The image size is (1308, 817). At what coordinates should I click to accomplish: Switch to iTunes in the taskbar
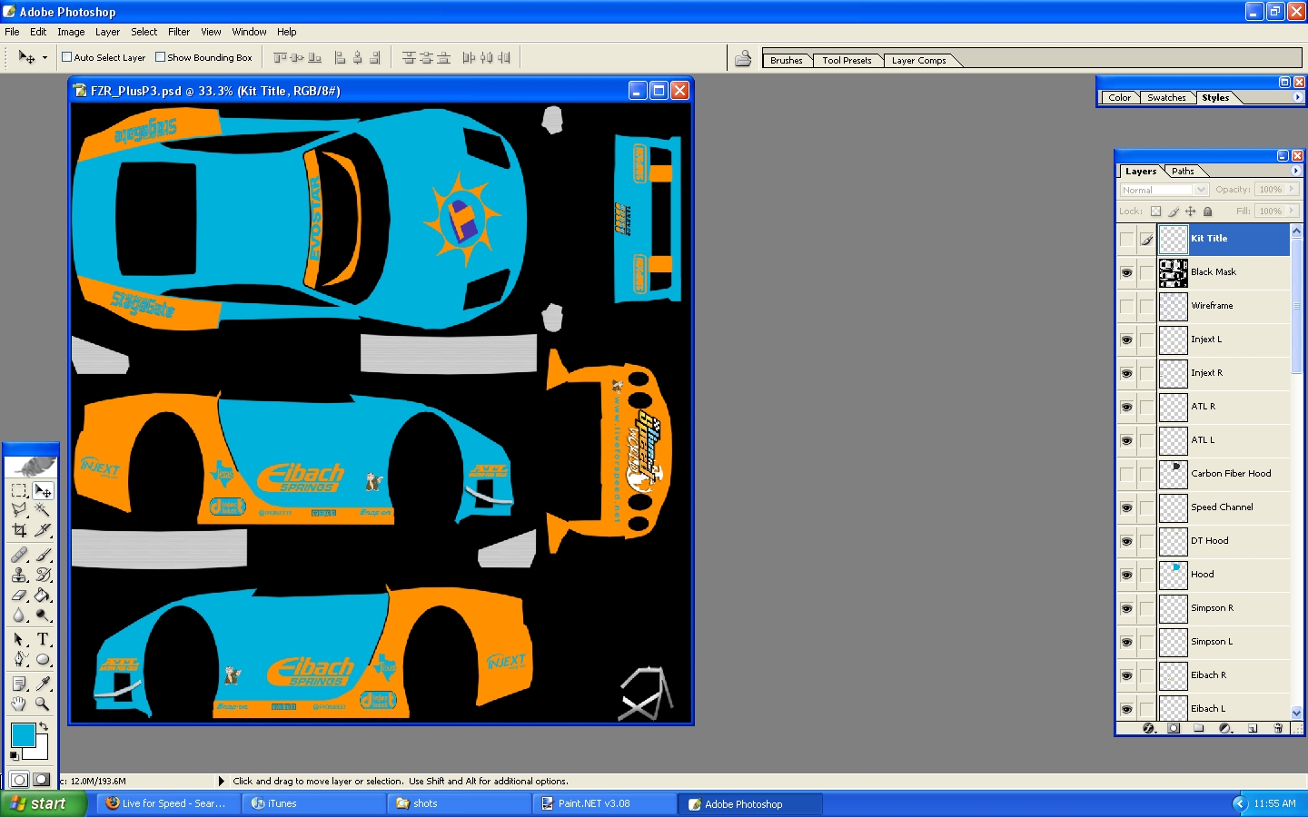pyautogui.click(x=313, y=803)
